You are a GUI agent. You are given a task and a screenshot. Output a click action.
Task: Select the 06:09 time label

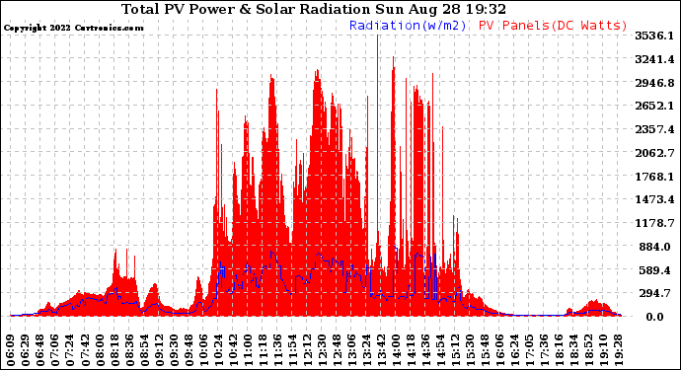[11, 350]
